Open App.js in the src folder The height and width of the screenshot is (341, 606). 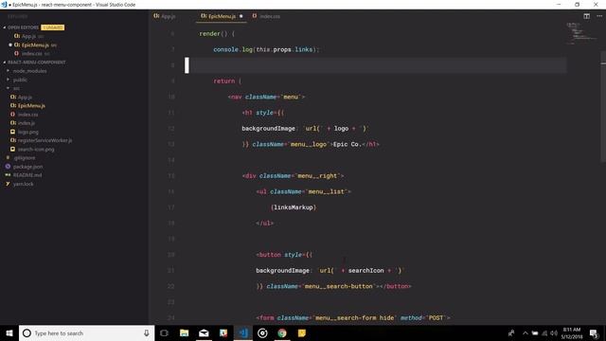click(x=25, y=97)
